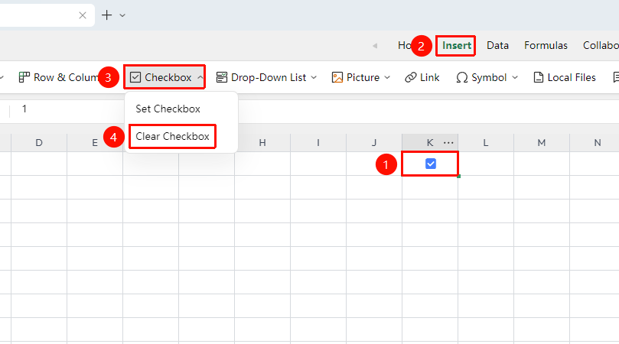
Task: Choose Clear Checkbox from the menu
Action: click(172, 137)
